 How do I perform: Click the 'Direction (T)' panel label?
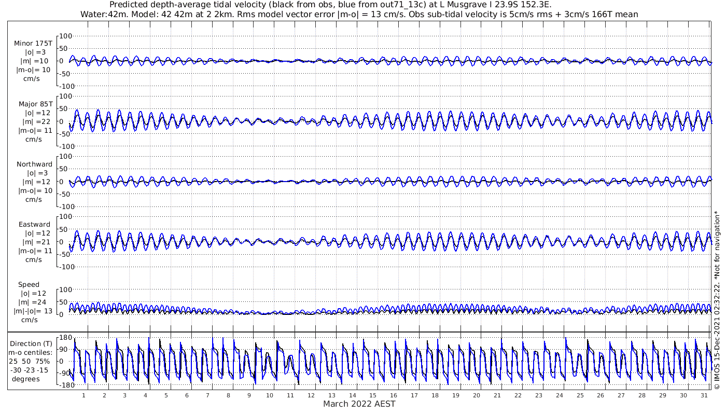(x=31, y=344)
